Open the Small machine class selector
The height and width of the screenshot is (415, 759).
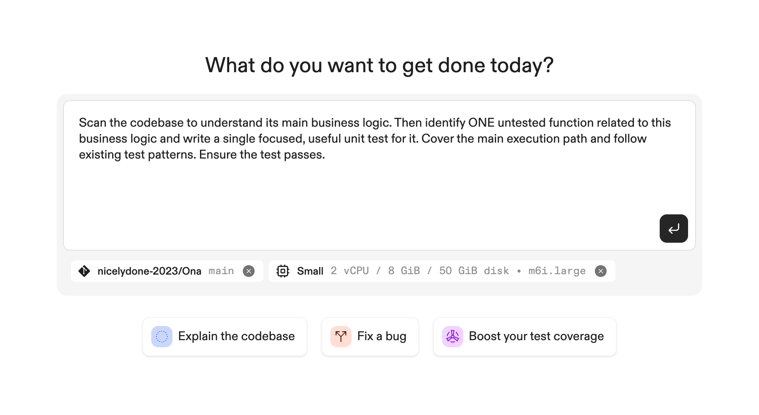pyautogui.click(x=310, y=271)
